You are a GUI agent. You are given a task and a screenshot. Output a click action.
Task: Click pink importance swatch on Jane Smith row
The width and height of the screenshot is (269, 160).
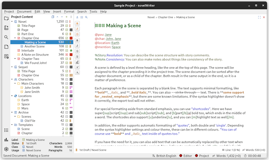[x=71, y=92]
